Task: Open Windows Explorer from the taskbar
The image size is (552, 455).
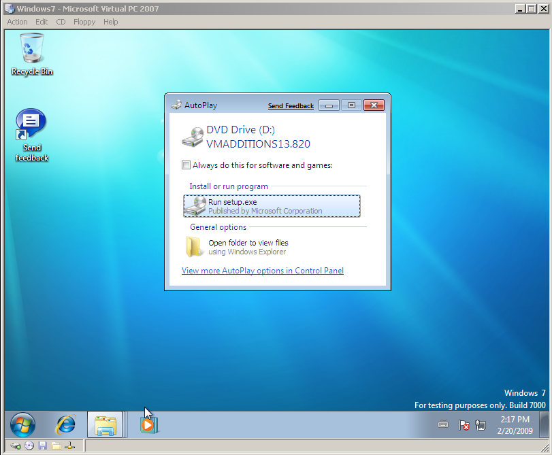Action: tap(105, 425)
